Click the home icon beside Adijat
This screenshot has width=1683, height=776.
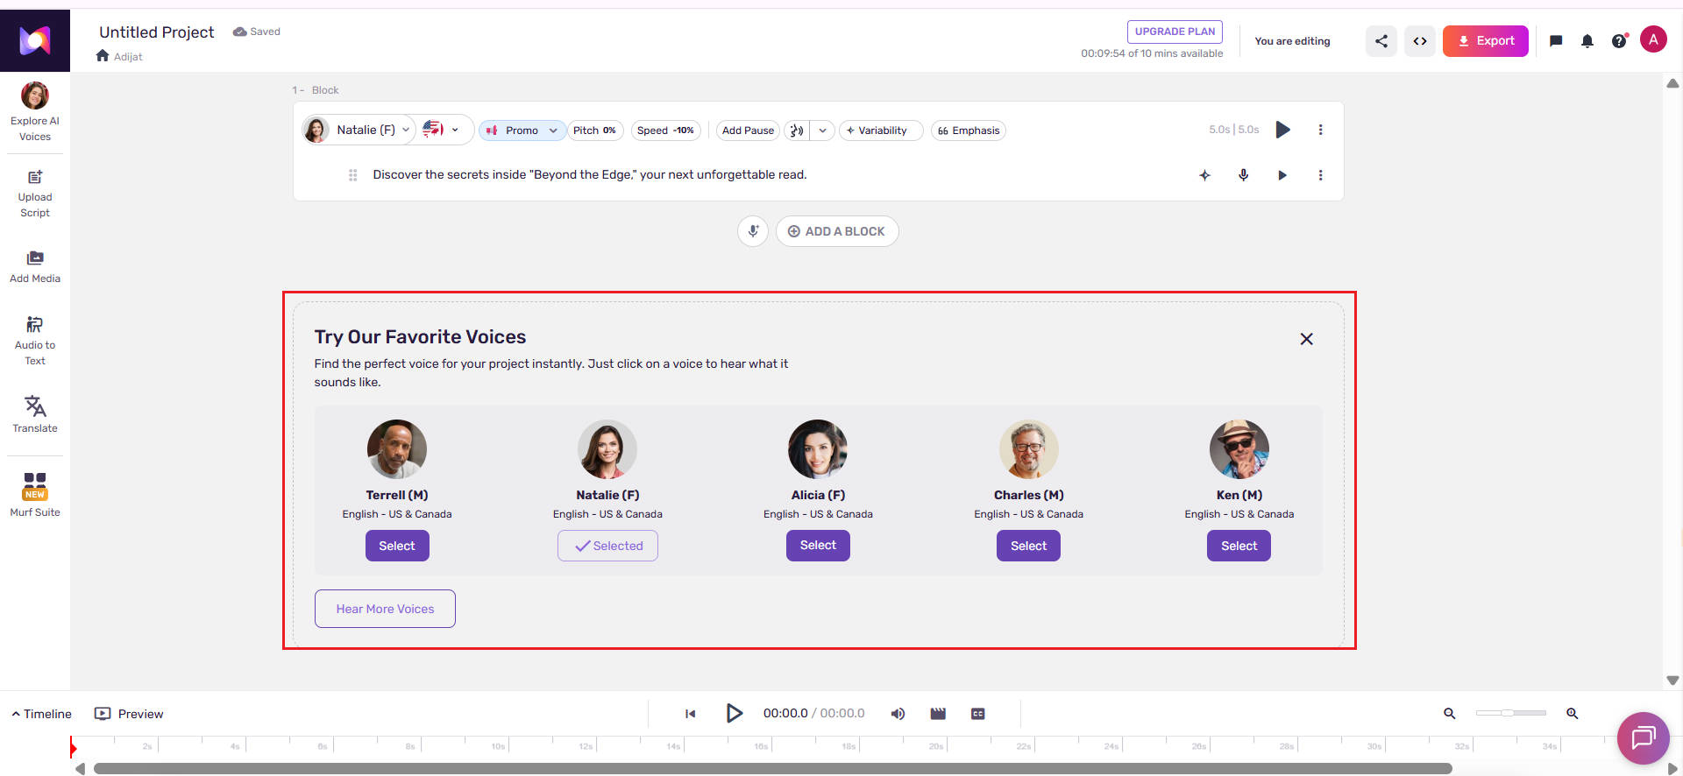103,56
